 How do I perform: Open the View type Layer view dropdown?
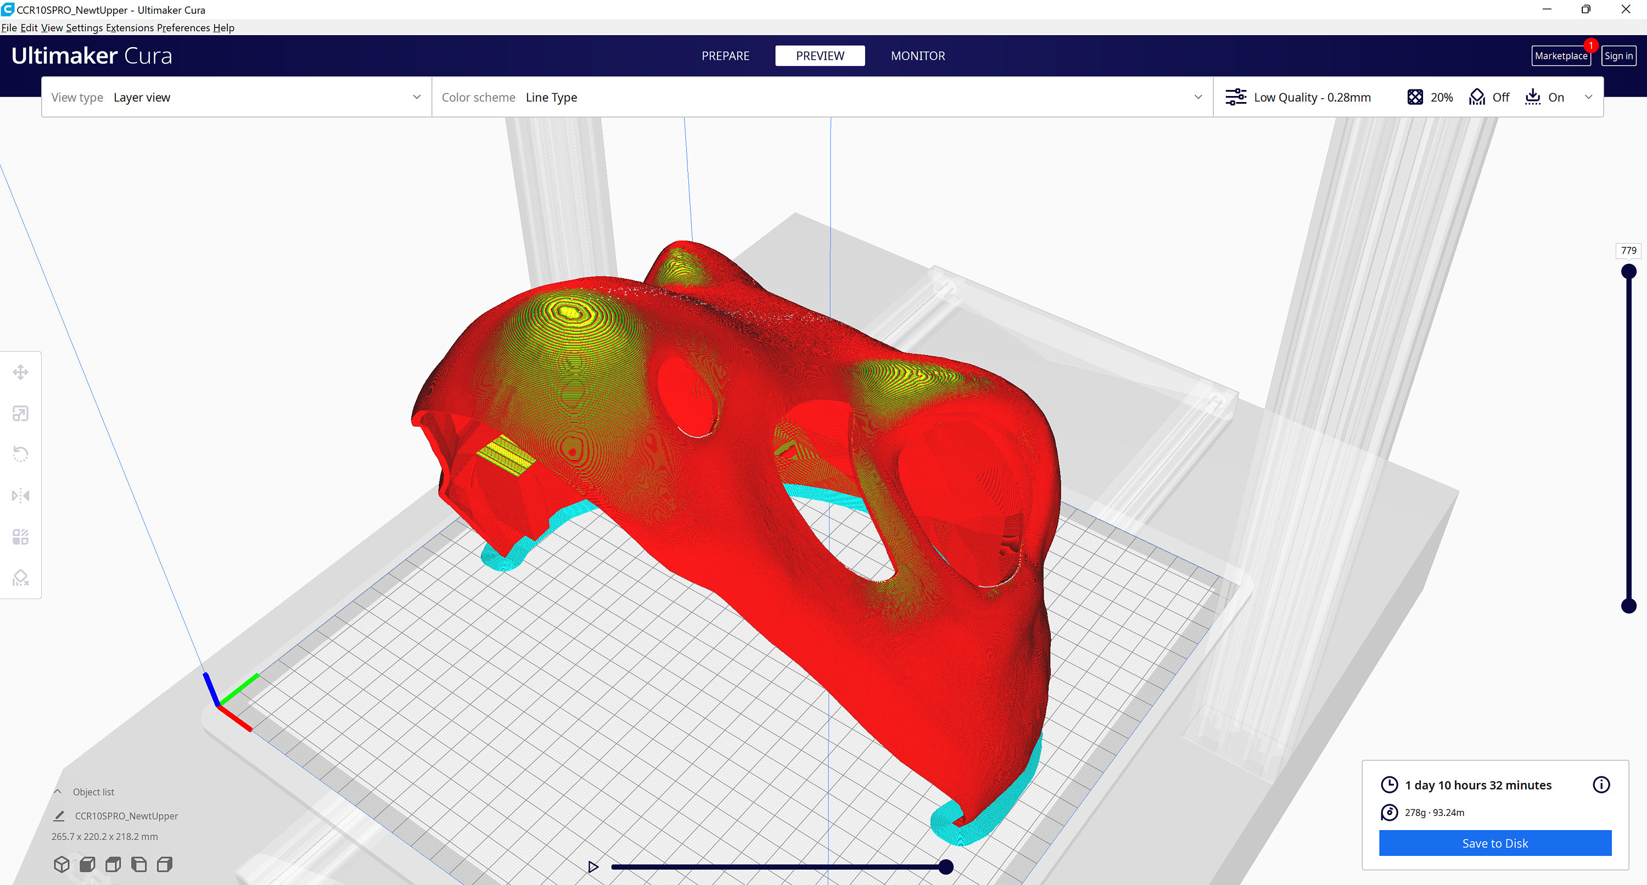(x=416, y=97)
